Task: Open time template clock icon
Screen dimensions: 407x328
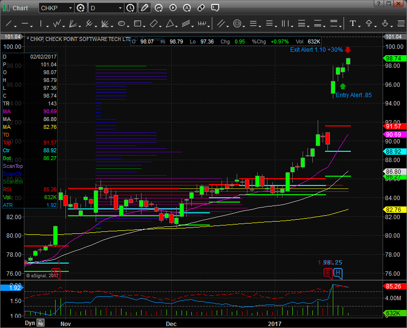Action: pyautogui.click(x=130, y=8)
